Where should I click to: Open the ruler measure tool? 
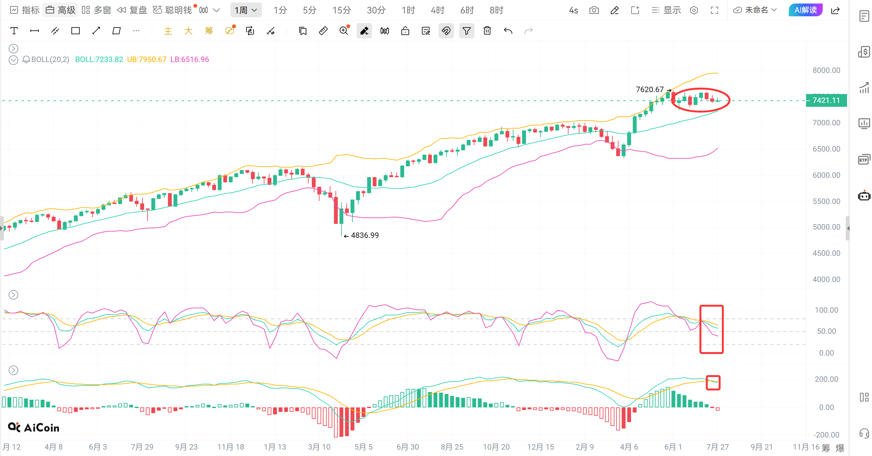[323, 31]
